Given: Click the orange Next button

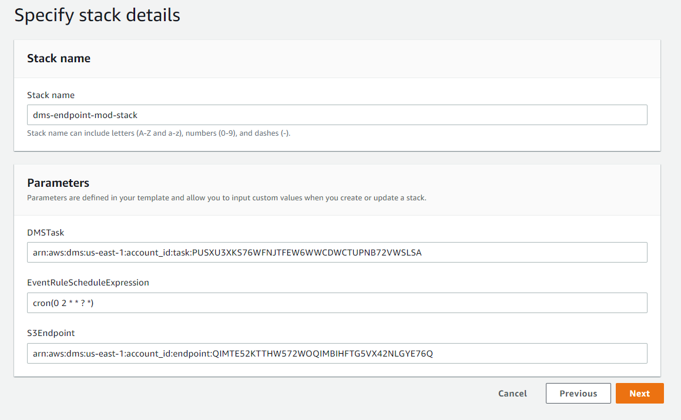Looking at the screenshot, I should coord(639,393).
